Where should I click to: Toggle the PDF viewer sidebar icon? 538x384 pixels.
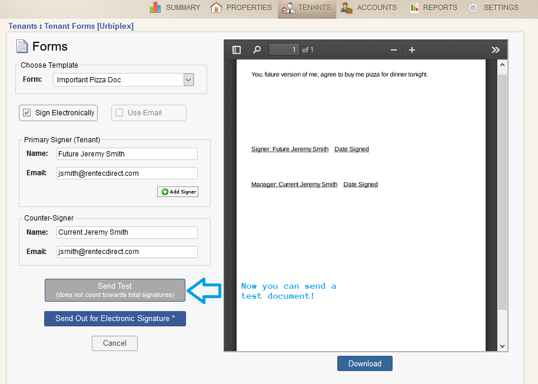237,50
